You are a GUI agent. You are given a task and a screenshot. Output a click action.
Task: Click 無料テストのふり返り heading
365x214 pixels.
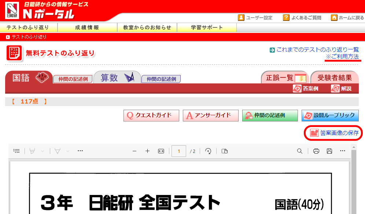click(x=60, y=53)
